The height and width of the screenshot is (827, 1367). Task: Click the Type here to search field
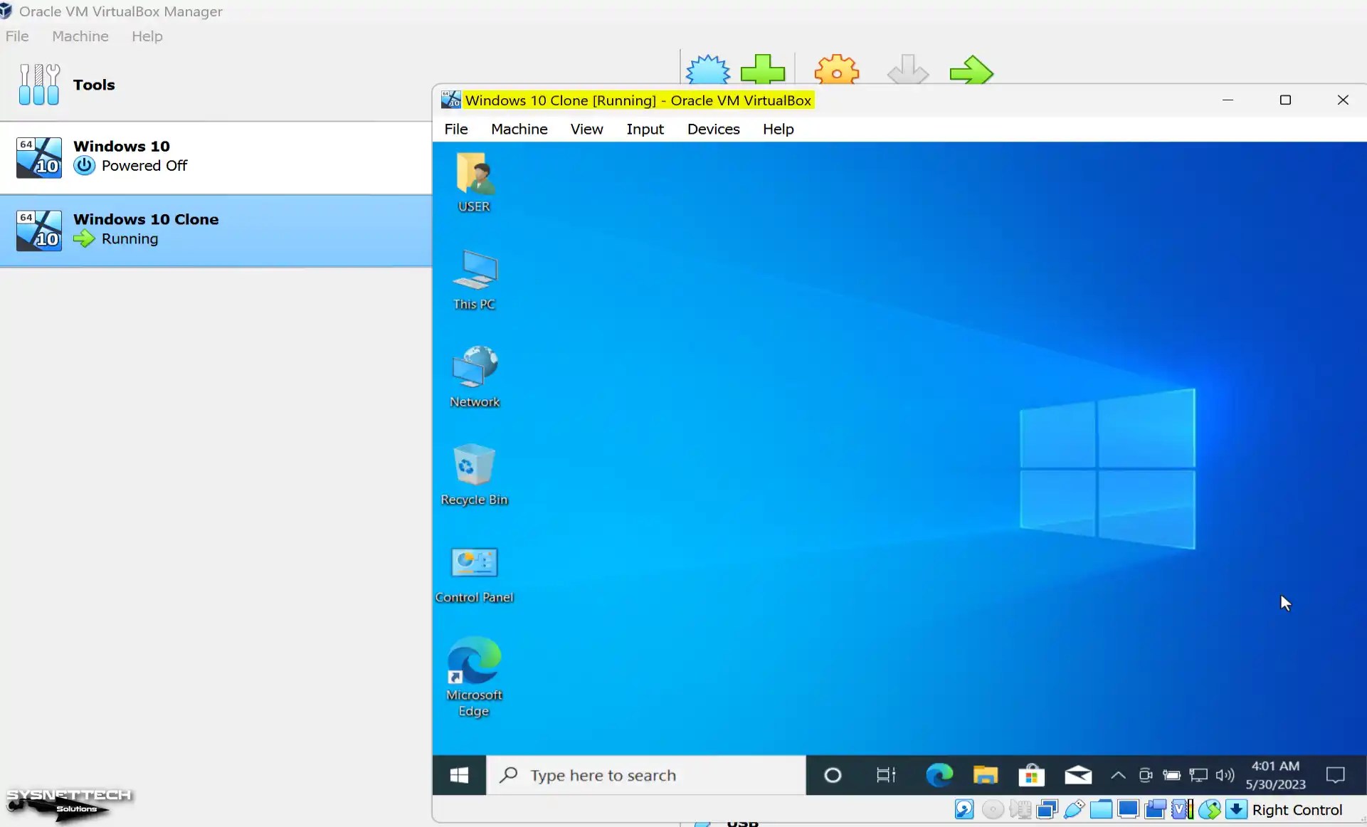click(640, 775)
